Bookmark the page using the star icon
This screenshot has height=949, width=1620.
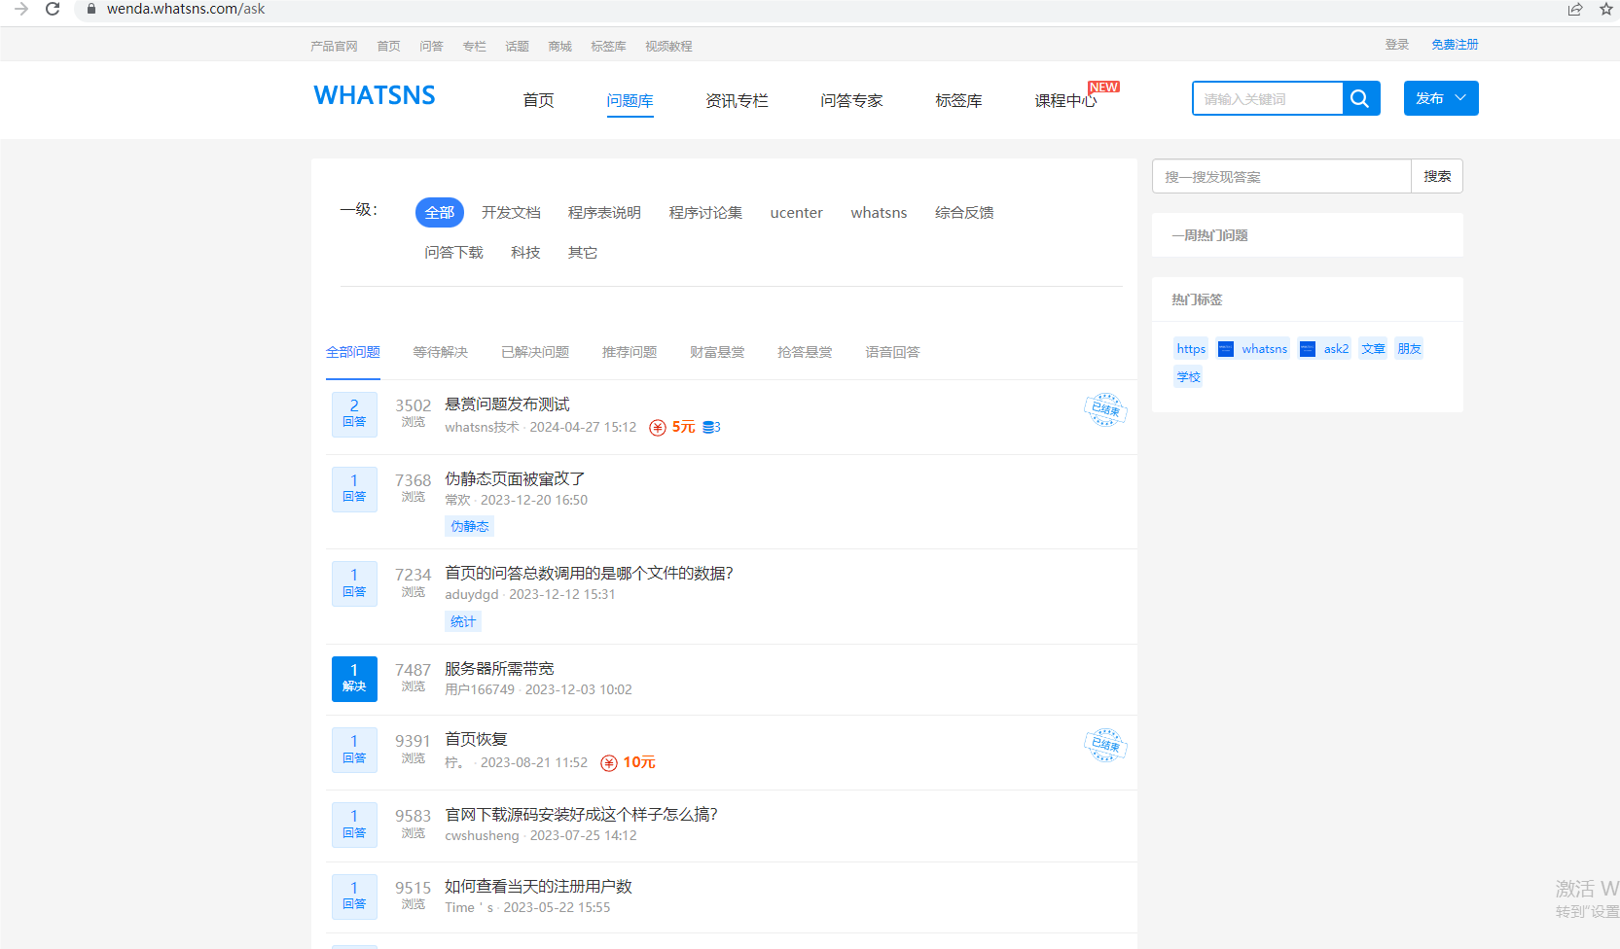pyautogui.click(x=1605, y=9)
